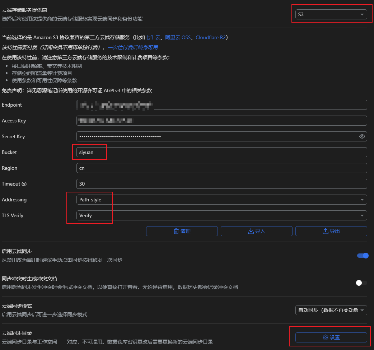Click the 一次性付费后终身可用 link
This screenshot has height=350, width=374.
[132, 47]
